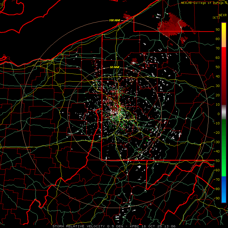This screenshot has width=228, height=228.
Task: Select the 10 value on the velocity scale
Action: coord(218,105)
